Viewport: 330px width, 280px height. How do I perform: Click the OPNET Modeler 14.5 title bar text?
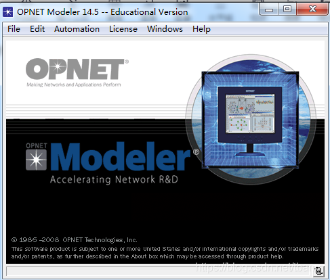click(x=102, y=12)
